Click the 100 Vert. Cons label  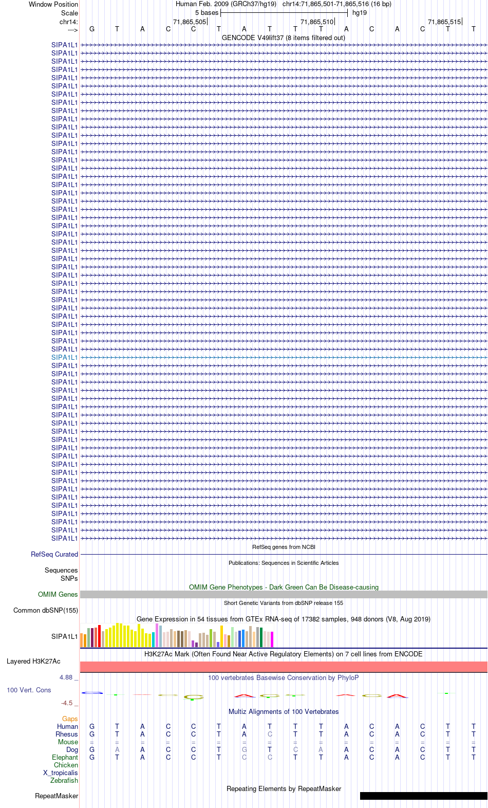pyautogui.click(x=29, y=690)
